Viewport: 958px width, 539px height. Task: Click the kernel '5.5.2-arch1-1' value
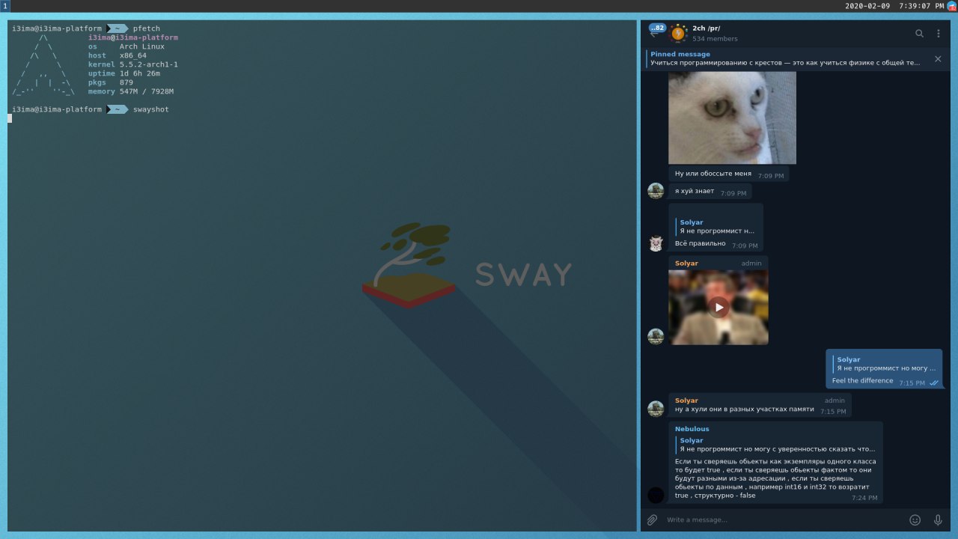pyautogui.click(x=149, y=64)
